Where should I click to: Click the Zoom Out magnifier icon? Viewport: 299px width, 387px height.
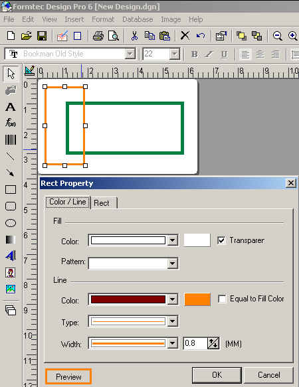pos(277,36)
